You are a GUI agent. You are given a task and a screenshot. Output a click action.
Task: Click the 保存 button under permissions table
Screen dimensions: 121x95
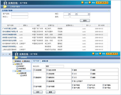tap(38, 92)
